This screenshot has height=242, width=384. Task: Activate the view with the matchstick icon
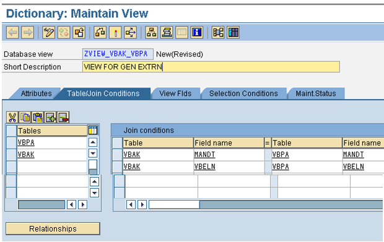pyautogui.click(x=115, y=32)
